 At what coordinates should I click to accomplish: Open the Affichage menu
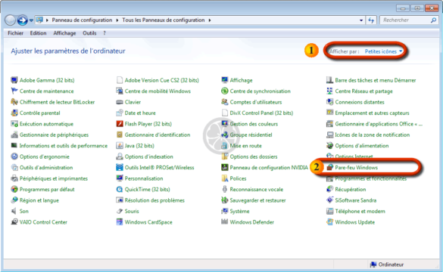tap(64, 33)
